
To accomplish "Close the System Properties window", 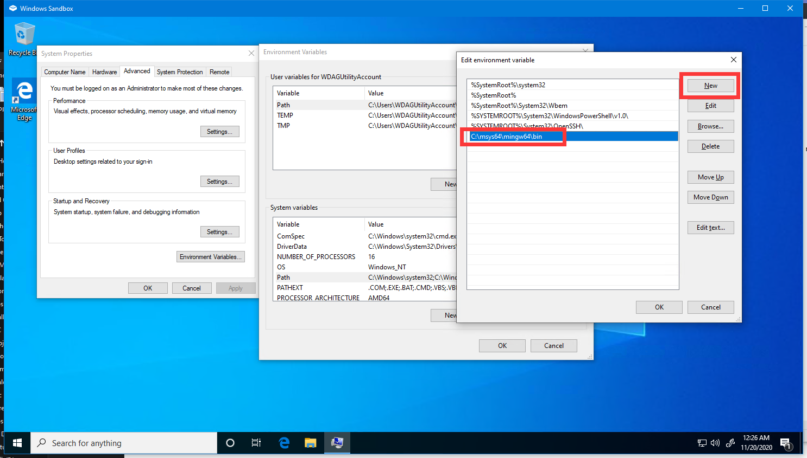I will (251, 53).
